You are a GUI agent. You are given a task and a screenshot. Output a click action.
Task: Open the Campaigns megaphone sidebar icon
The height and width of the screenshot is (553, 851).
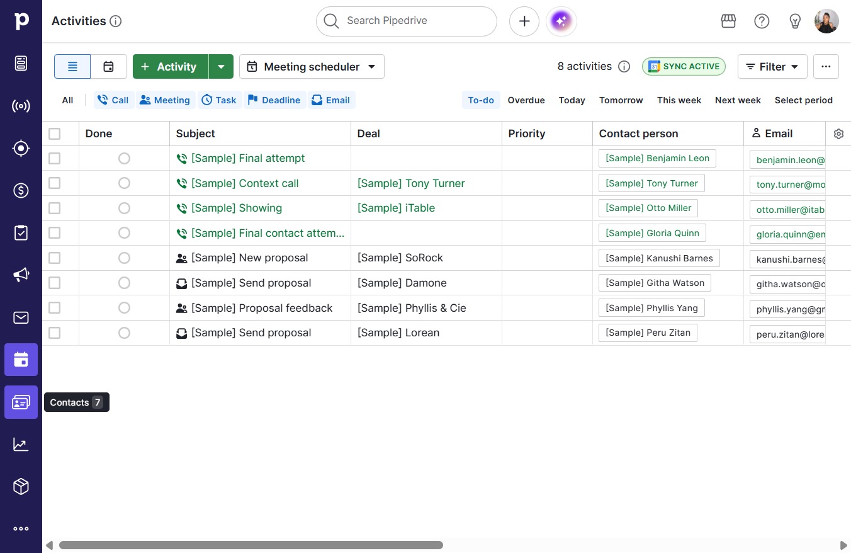[x=21, y=275]
